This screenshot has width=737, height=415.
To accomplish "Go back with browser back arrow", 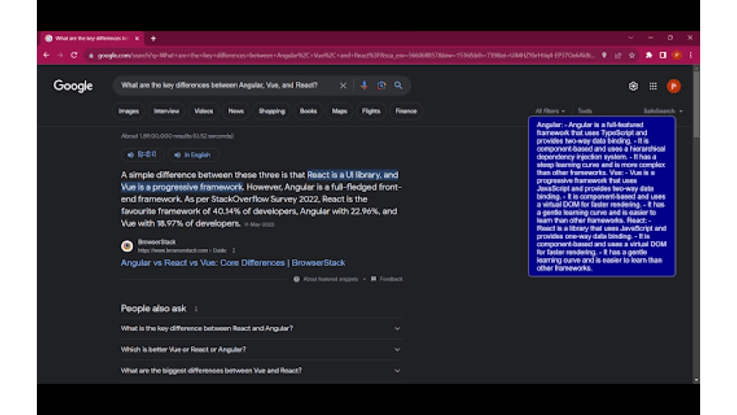I will [46, 55].
